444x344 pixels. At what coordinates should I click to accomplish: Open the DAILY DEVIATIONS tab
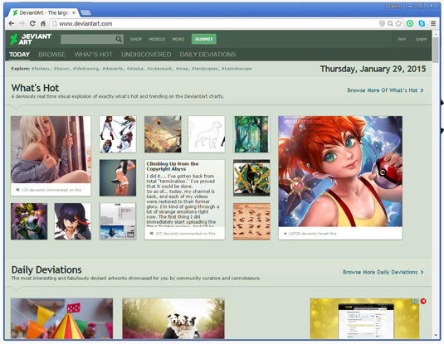pyautogui.click(x=207, y=55)
